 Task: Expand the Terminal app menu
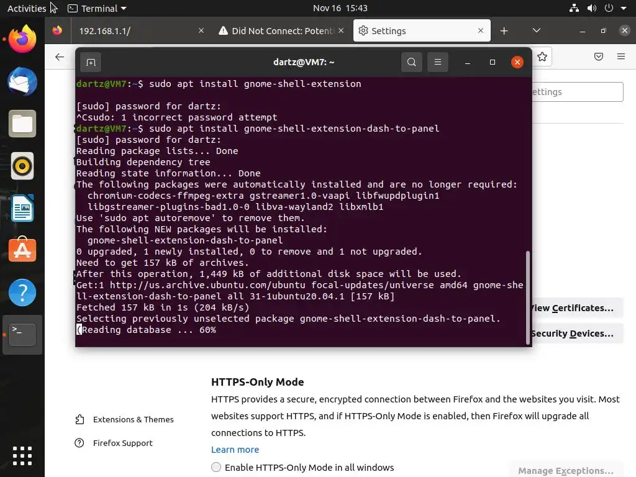[97, 8]
